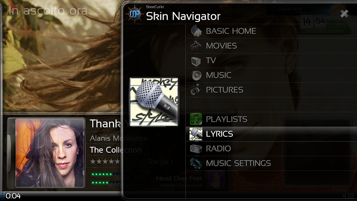357x201 pixels.
Task: Select the TV set icon
Action: click(x=196, y=61)
